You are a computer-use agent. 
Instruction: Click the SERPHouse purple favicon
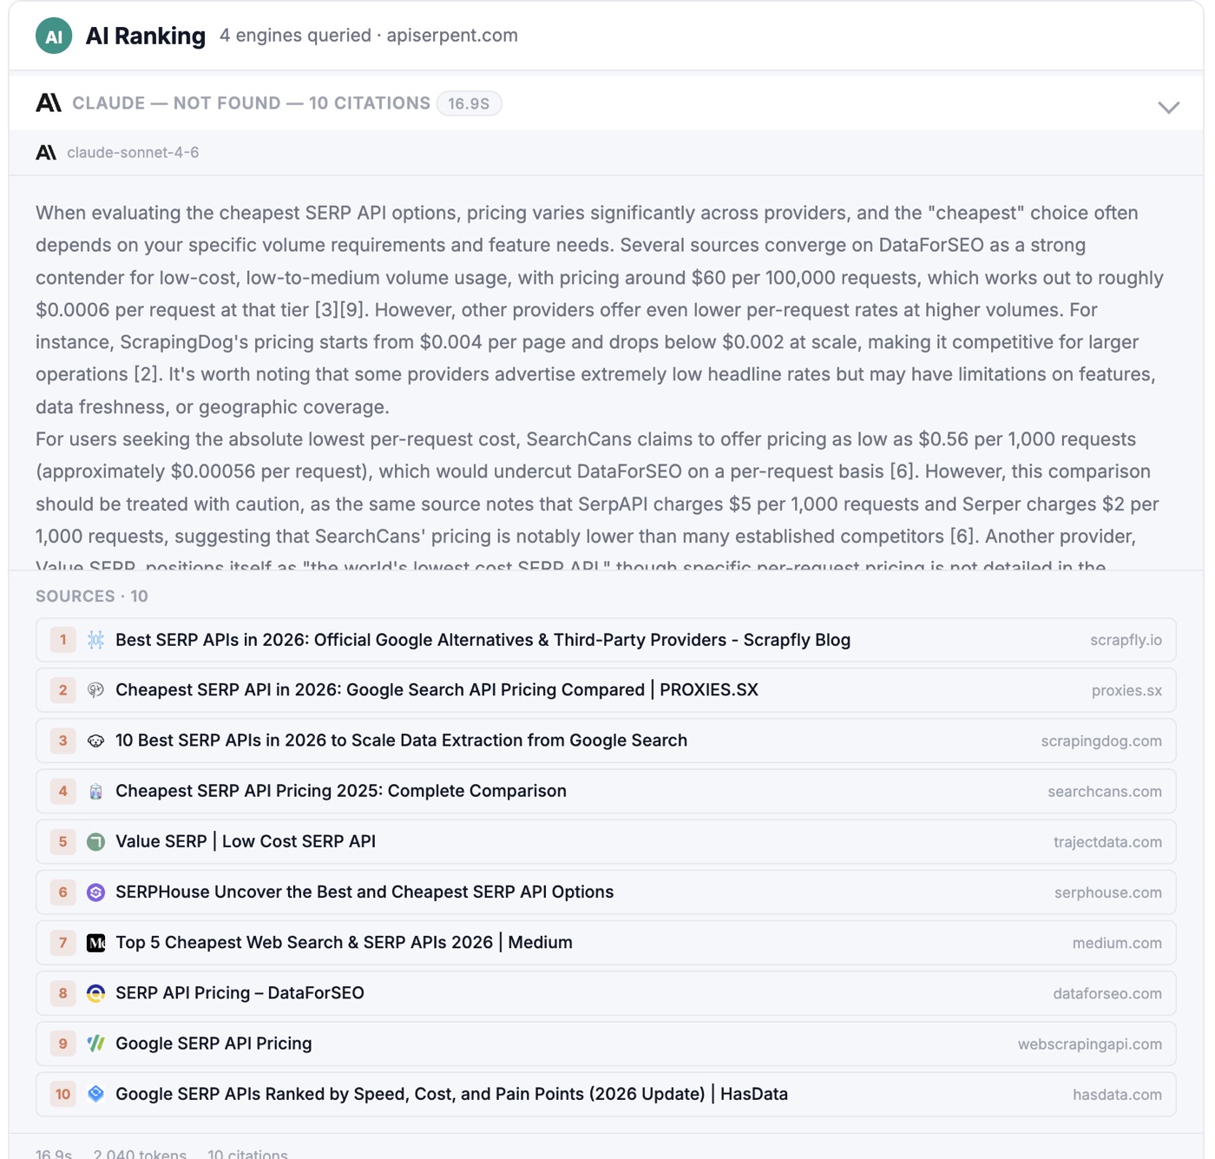[95, 892]
